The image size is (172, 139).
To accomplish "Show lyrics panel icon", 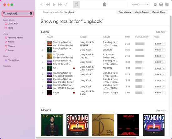I will [x=161, y=4].
